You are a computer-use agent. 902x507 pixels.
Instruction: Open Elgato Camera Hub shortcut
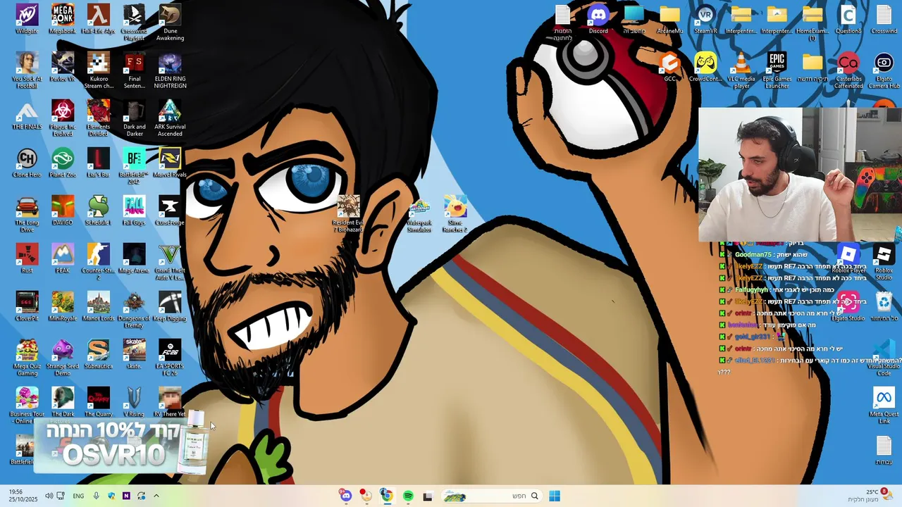[884, 70]
